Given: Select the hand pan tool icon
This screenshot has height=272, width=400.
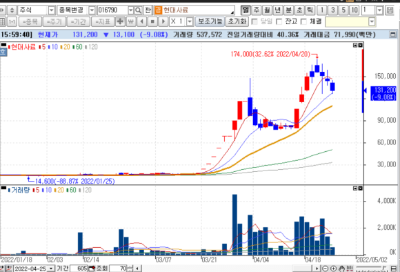Looking at the screenshot, I should 341,269.
